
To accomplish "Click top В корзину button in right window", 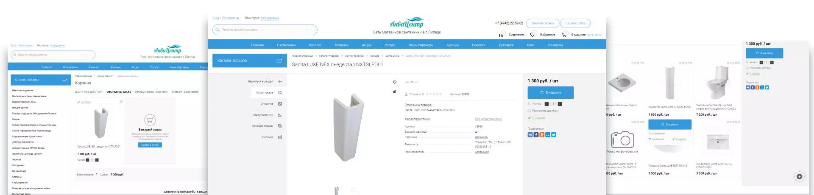I will 764,53.
